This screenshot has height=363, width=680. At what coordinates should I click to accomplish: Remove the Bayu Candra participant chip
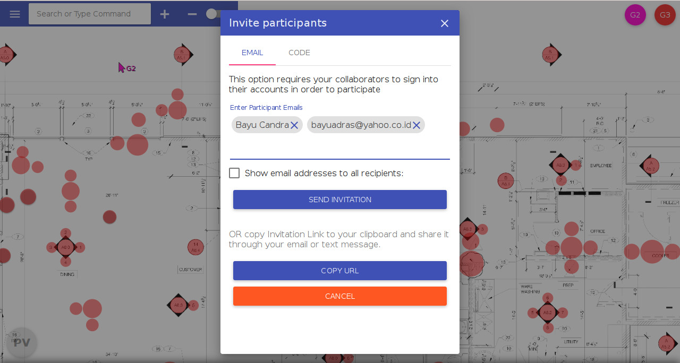pyautogui.click(x=294, y=125)
